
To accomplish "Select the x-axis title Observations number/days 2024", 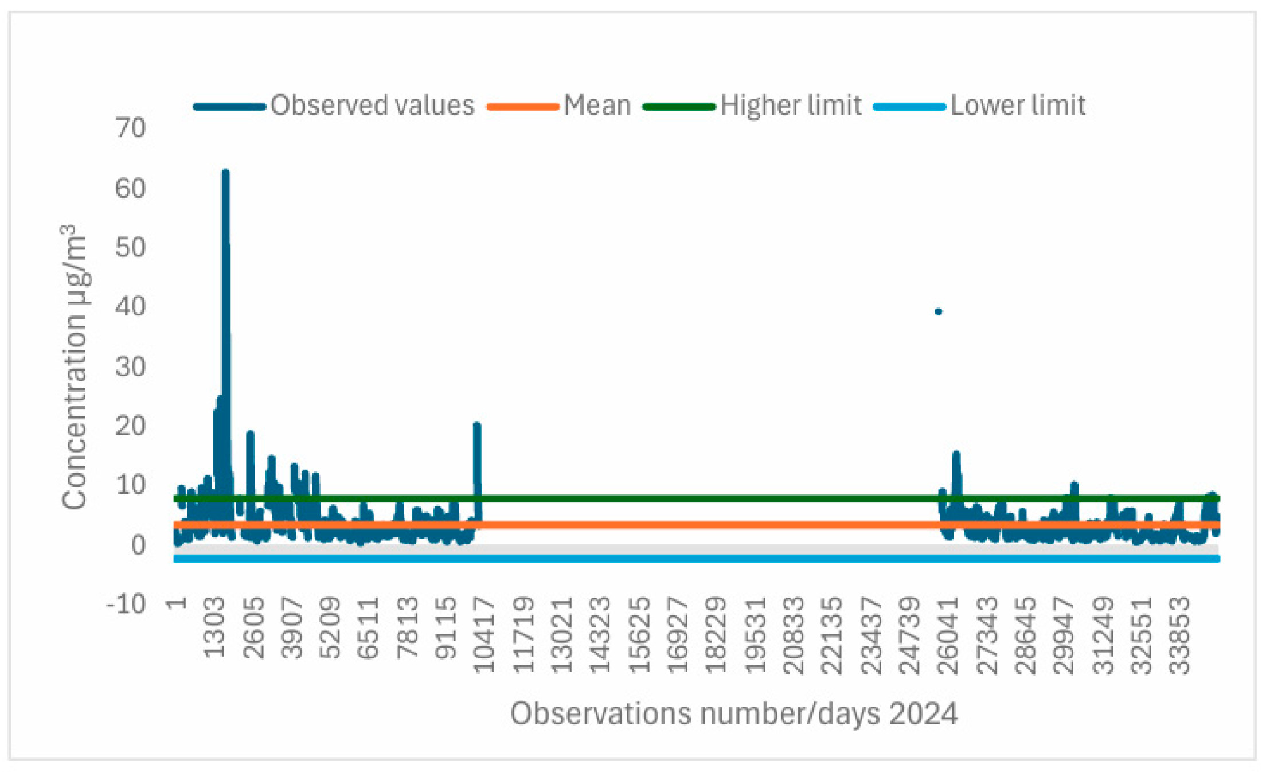I will click(x=733, y=714).
